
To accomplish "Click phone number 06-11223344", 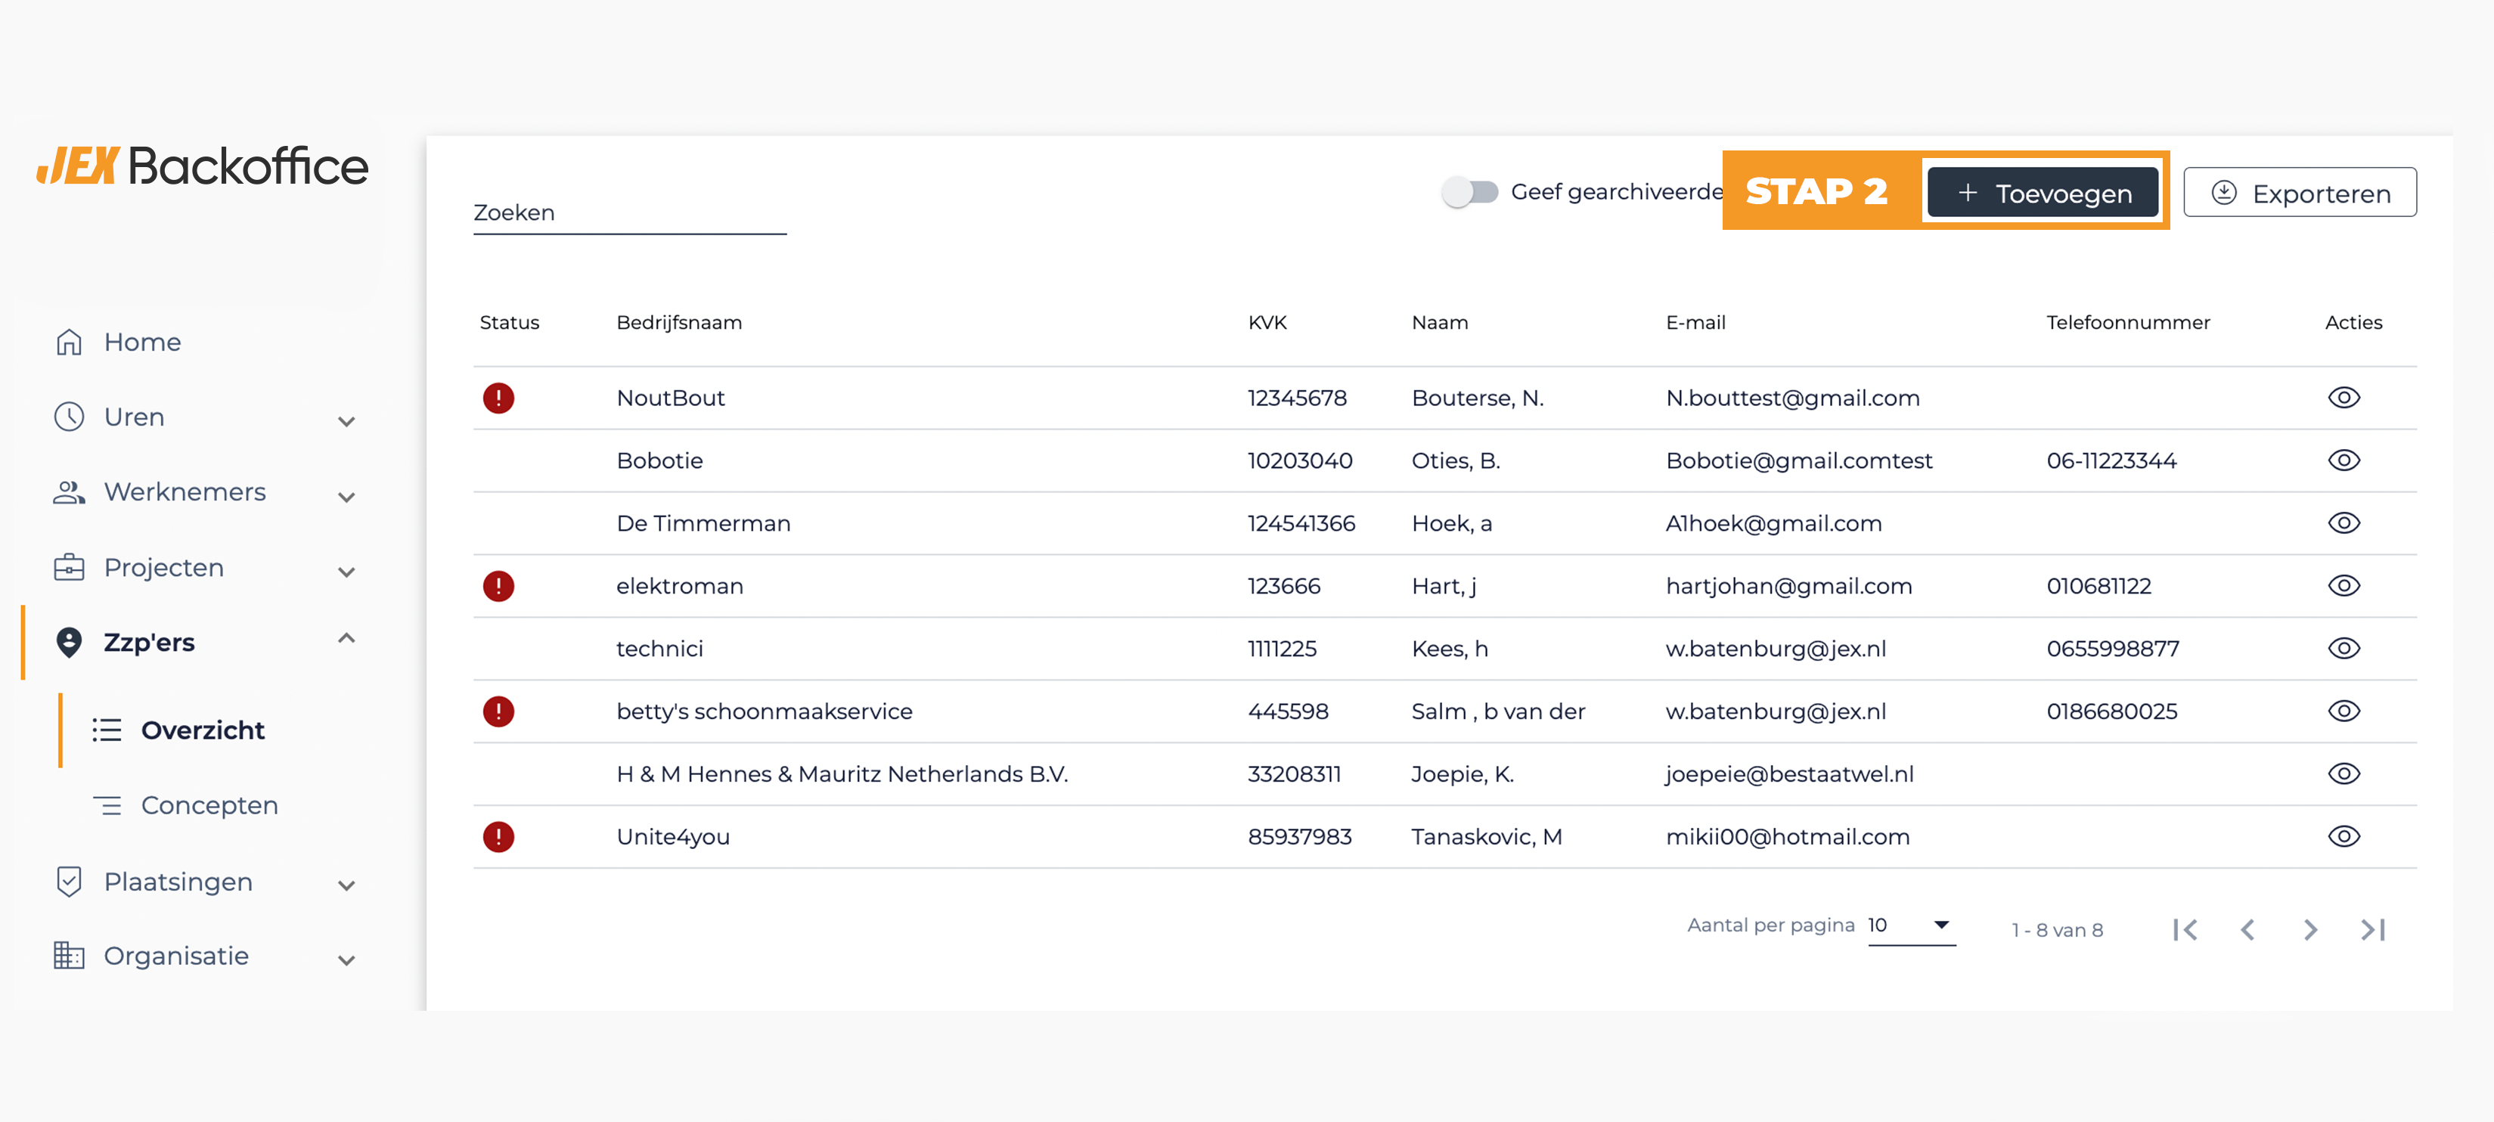I will (2111, 460).
